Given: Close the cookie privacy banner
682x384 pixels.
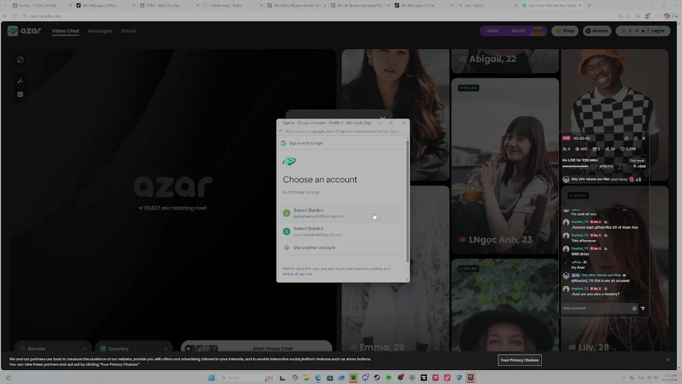Looking at the screenshot, I should coord(668,360).
